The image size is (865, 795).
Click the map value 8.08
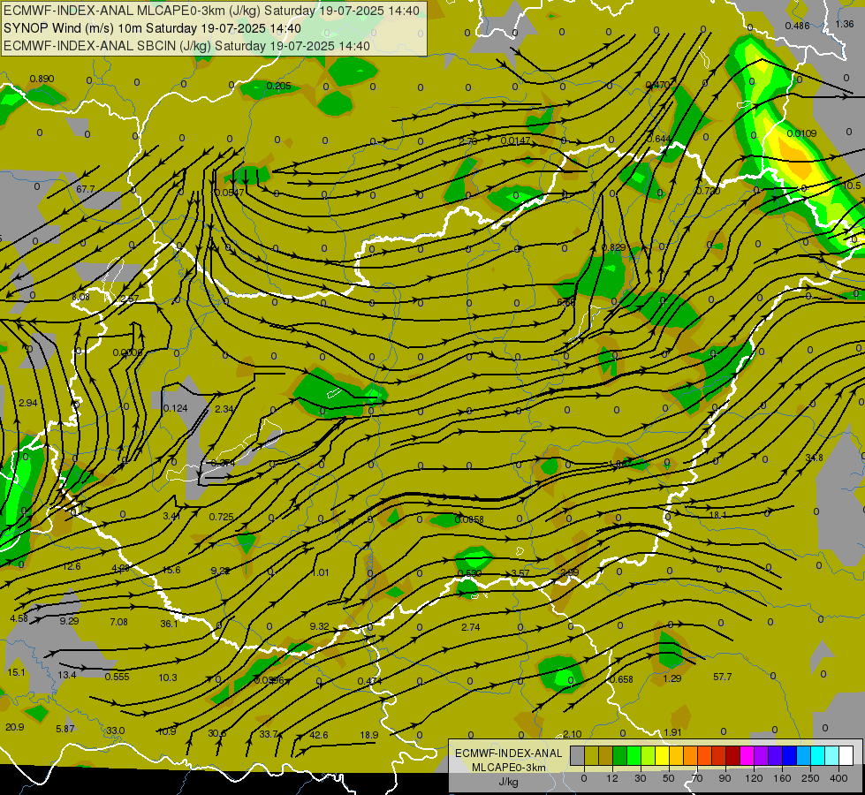[x=80, y=297]
